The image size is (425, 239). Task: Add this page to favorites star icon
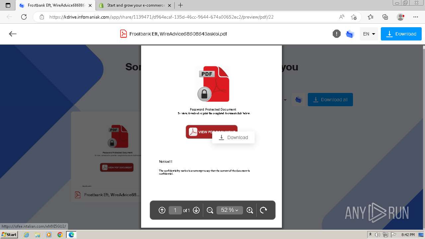[x=354, y=17]
